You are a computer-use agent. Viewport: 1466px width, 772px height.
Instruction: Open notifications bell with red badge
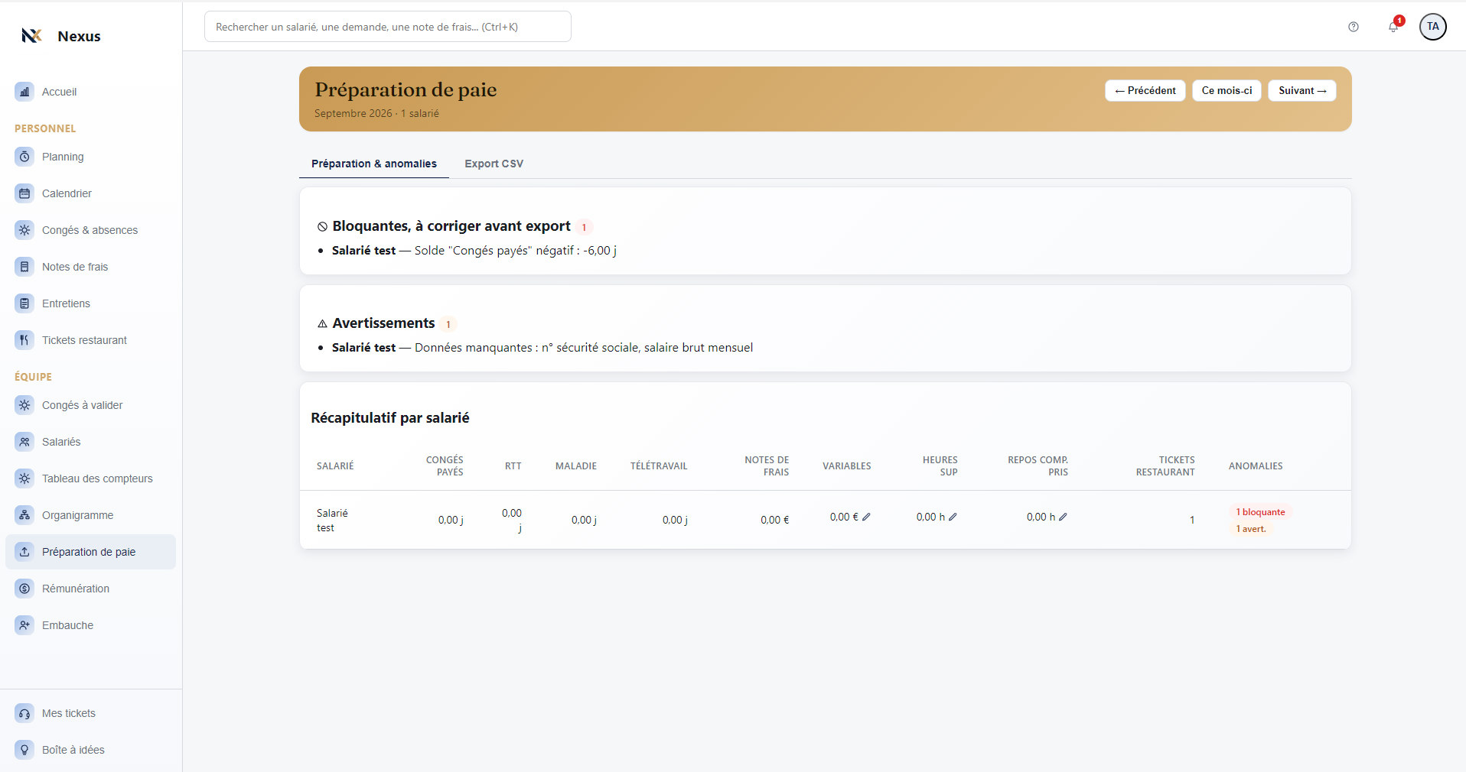click(1394, 26)
